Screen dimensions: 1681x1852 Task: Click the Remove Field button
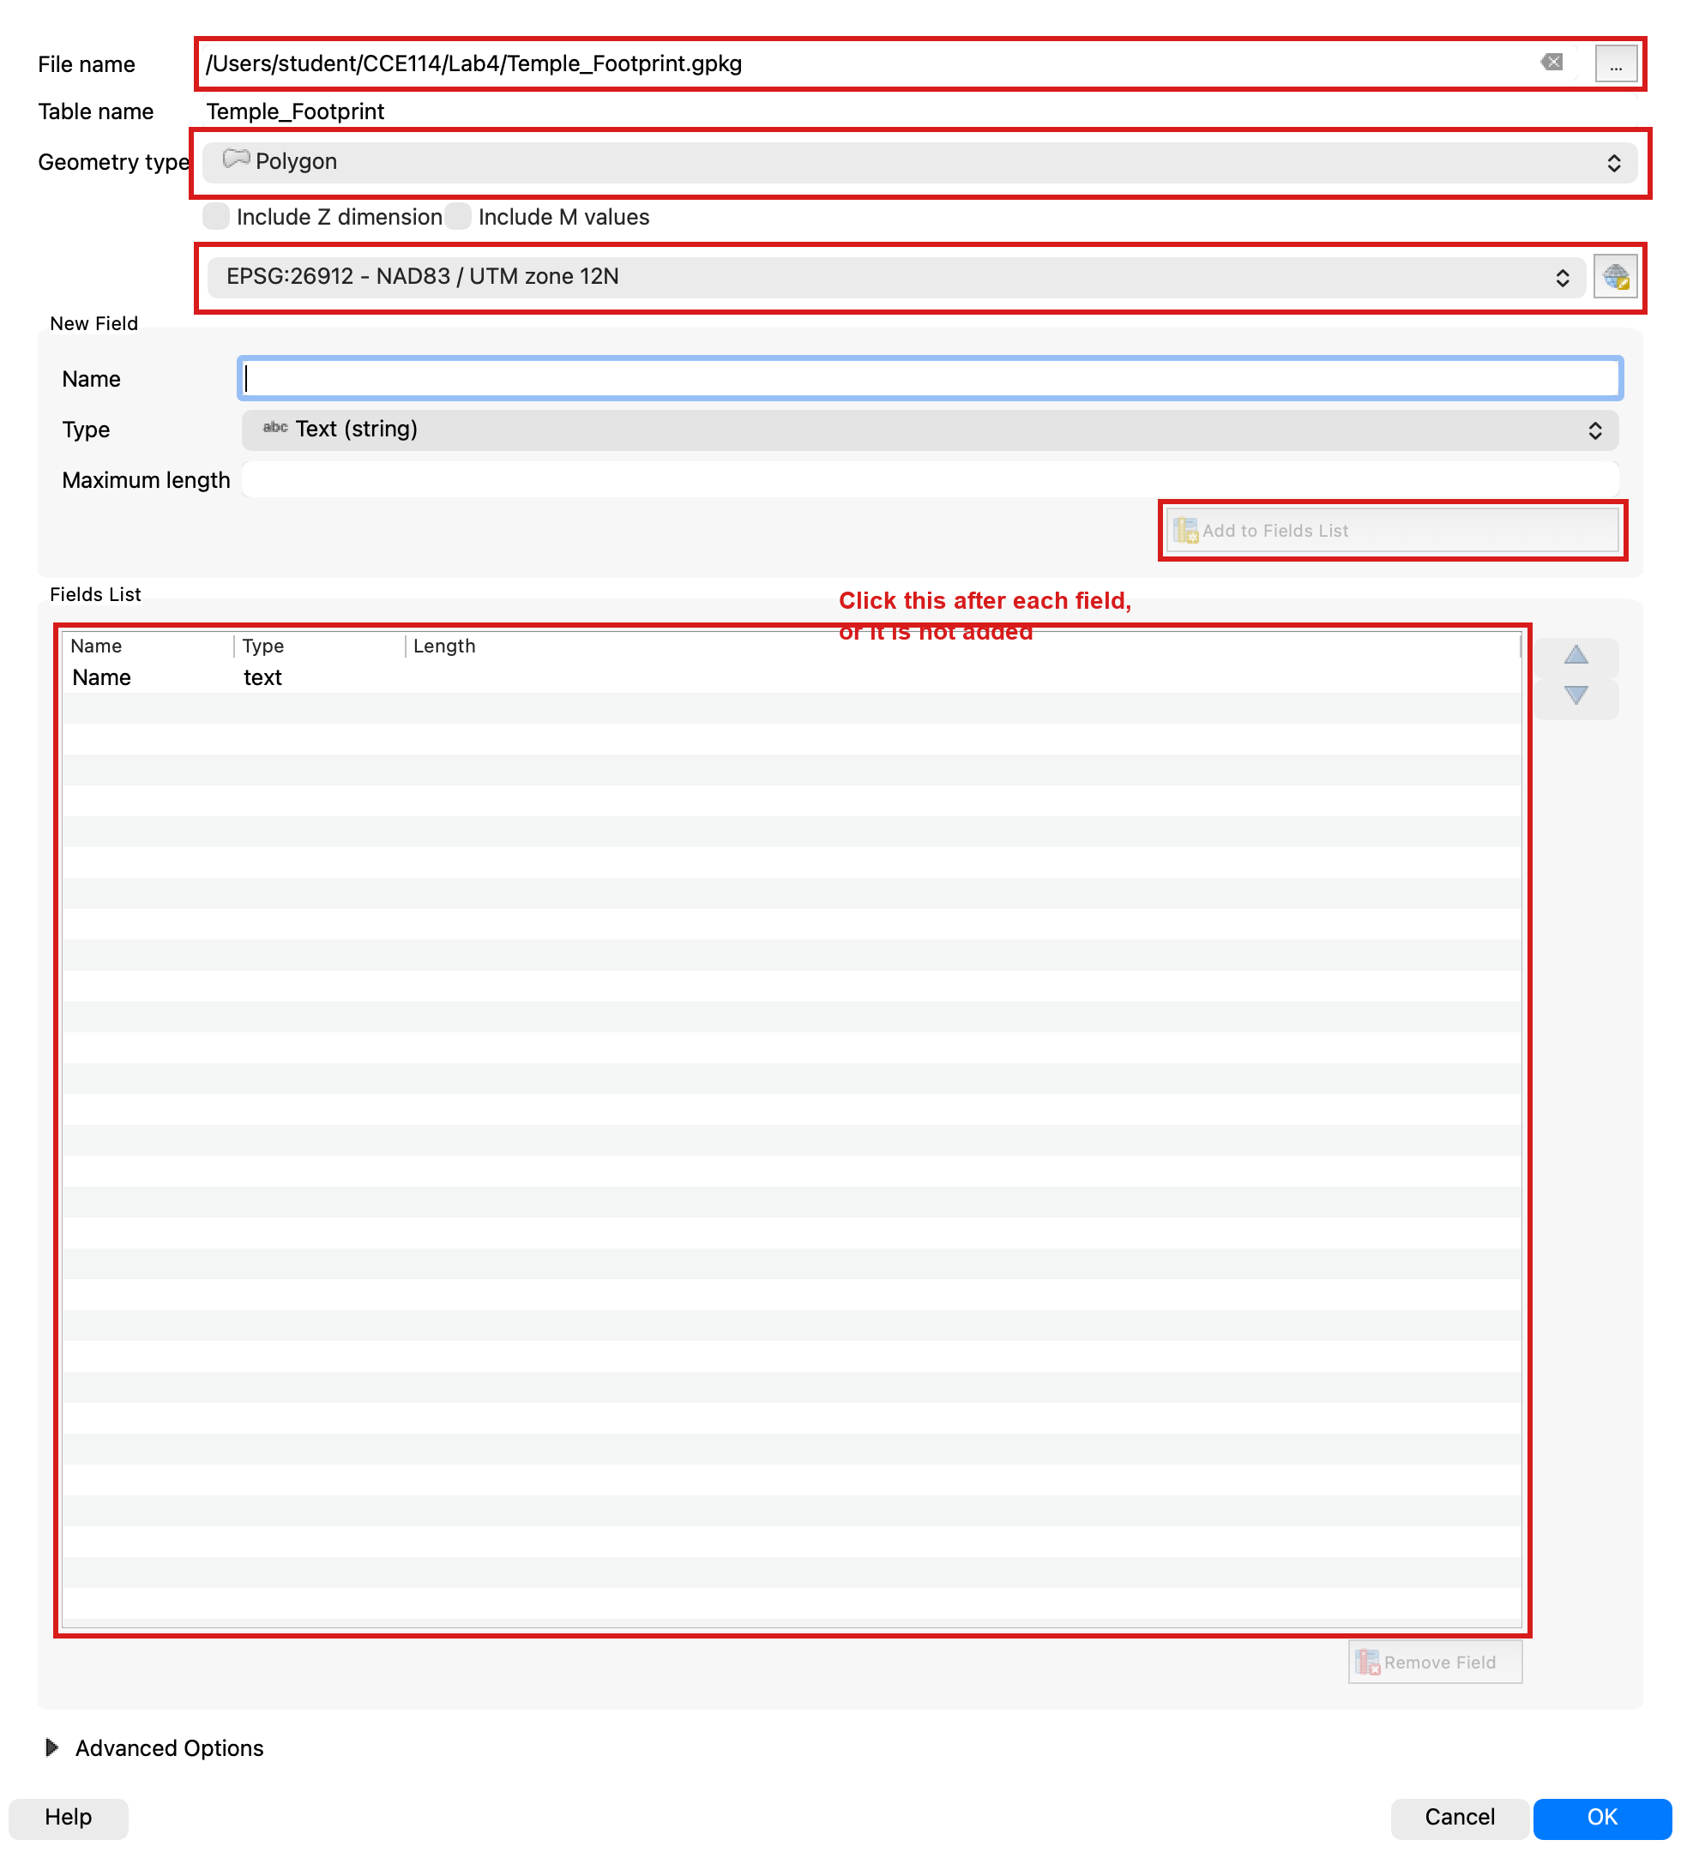1434,1662
